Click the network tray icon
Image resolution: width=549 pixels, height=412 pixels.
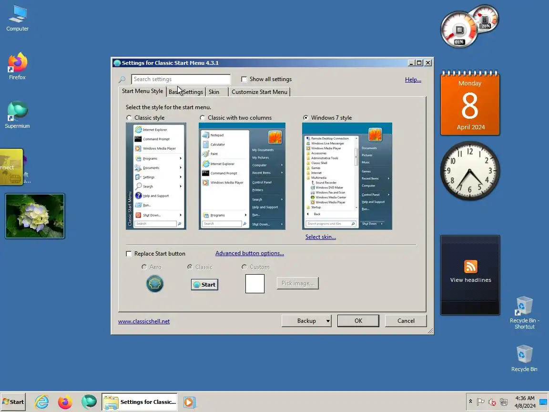tap(503, 402)
